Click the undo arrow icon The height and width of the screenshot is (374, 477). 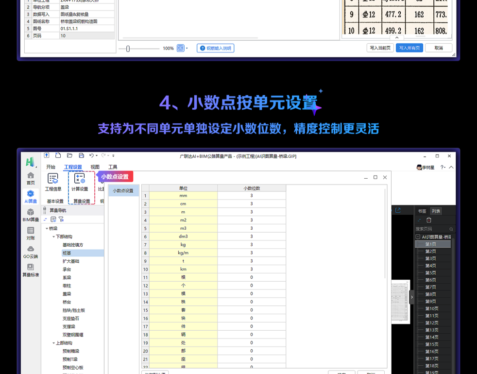(x=91, y=155)
